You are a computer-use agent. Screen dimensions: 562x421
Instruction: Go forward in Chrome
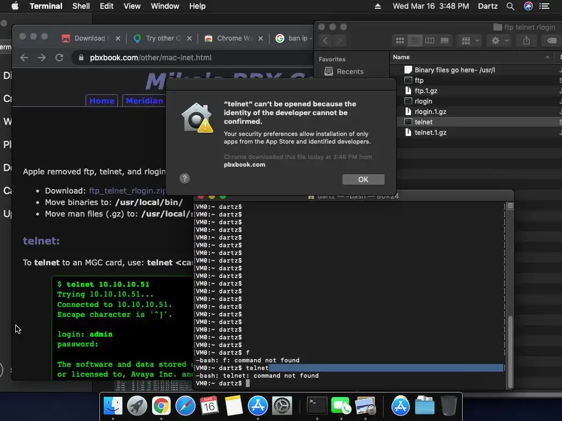pos(42,58)
